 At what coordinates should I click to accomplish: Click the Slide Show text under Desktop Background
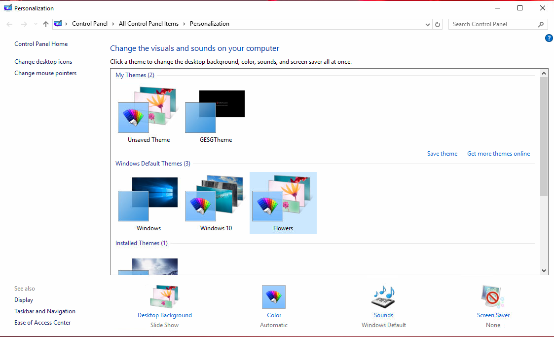coord(164,325)
